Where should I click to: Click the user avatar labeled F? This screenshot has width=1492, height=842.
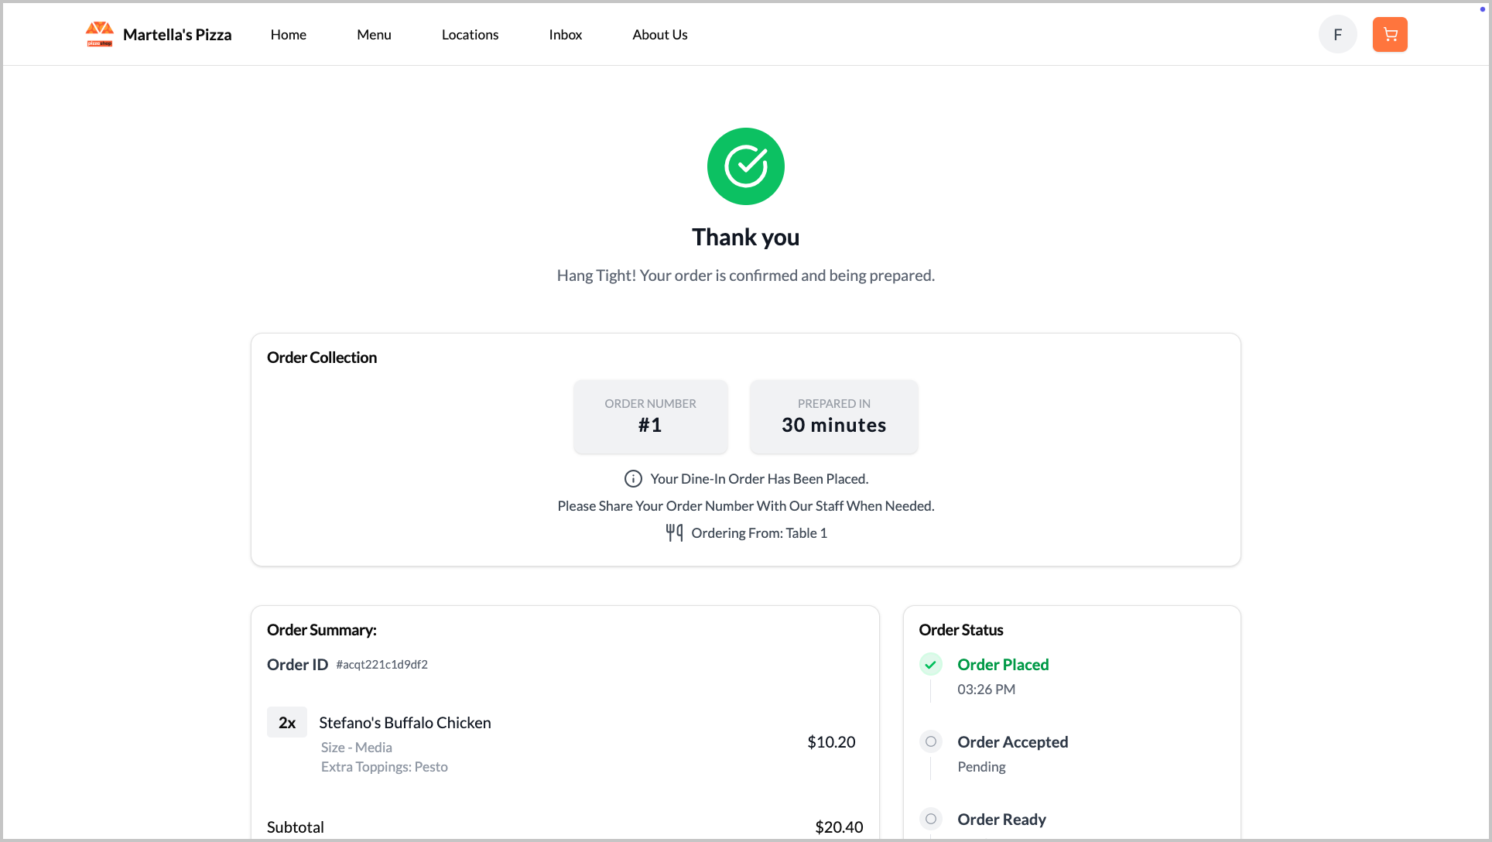tap(1337, 35)
